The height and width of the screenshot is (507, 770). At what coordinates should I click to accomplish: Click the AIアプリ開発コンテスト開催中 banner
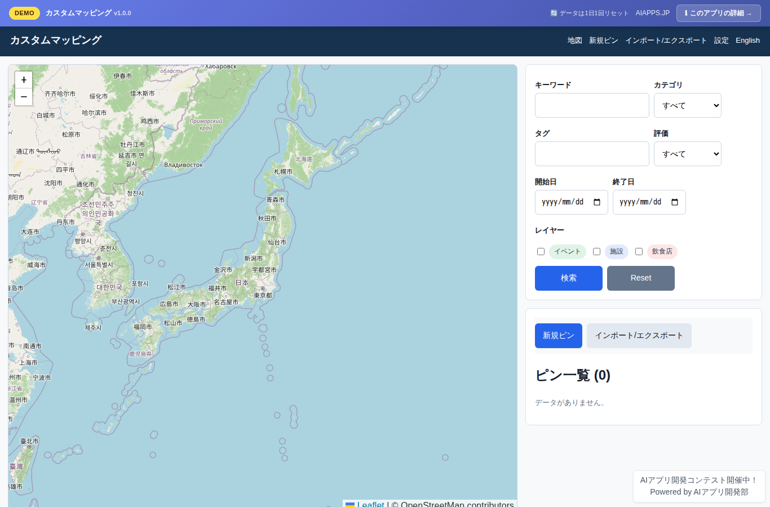pos(699,486)
